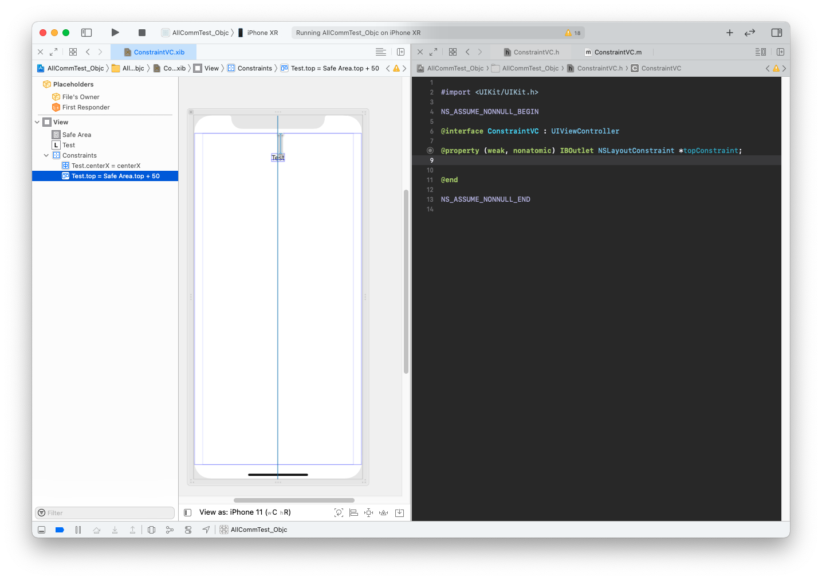Select Safe Area in document outline

(72, 135)
